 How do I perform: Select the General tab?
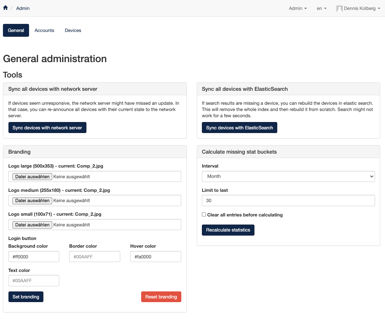coord(16,31)
